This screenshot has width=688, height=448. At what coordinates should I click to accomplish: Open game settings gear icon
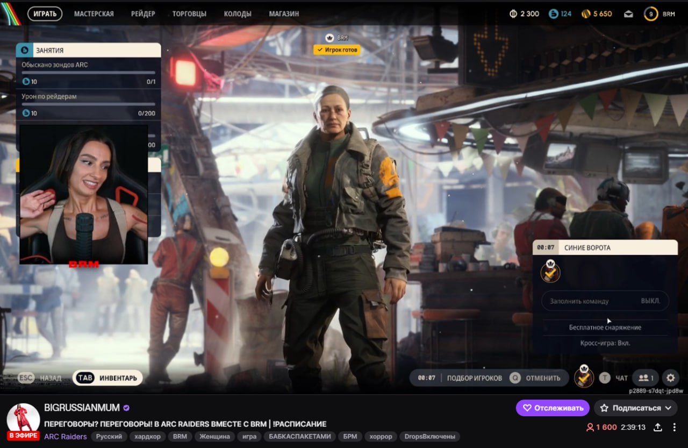tap(670, 378)
